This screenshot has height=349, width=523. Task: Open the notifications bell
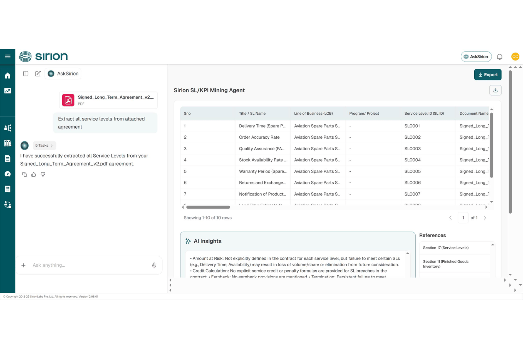pos(500,57)
